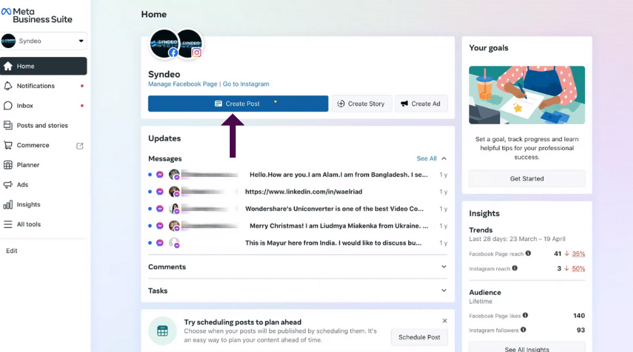Click sender avatar on Wondershare message row
The width and height of the screenshot is (633, 352).
174,209
